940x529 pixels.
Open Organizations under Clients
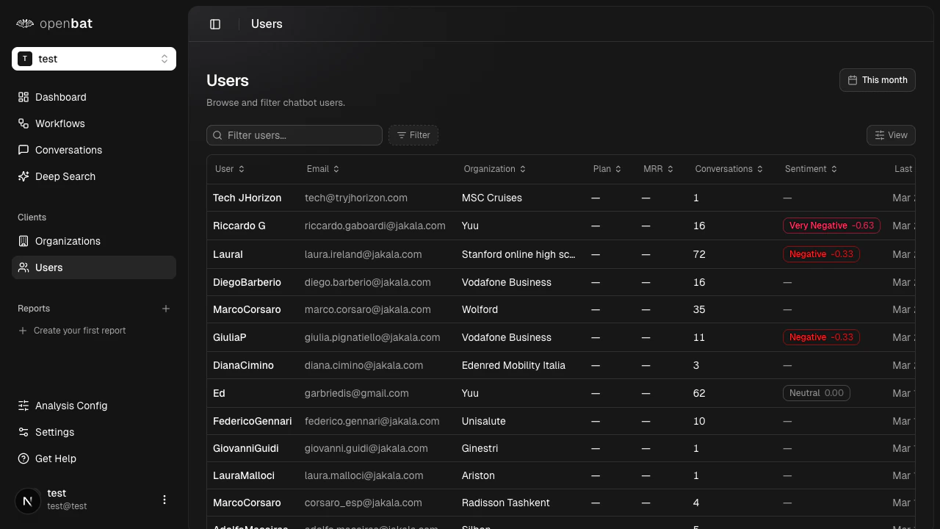(x=68, y=241)
